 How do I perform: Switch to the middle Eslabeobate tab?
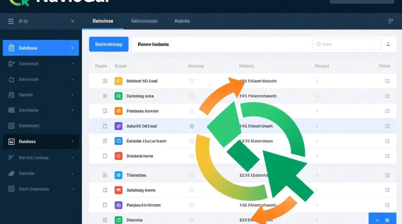point(144,21)
